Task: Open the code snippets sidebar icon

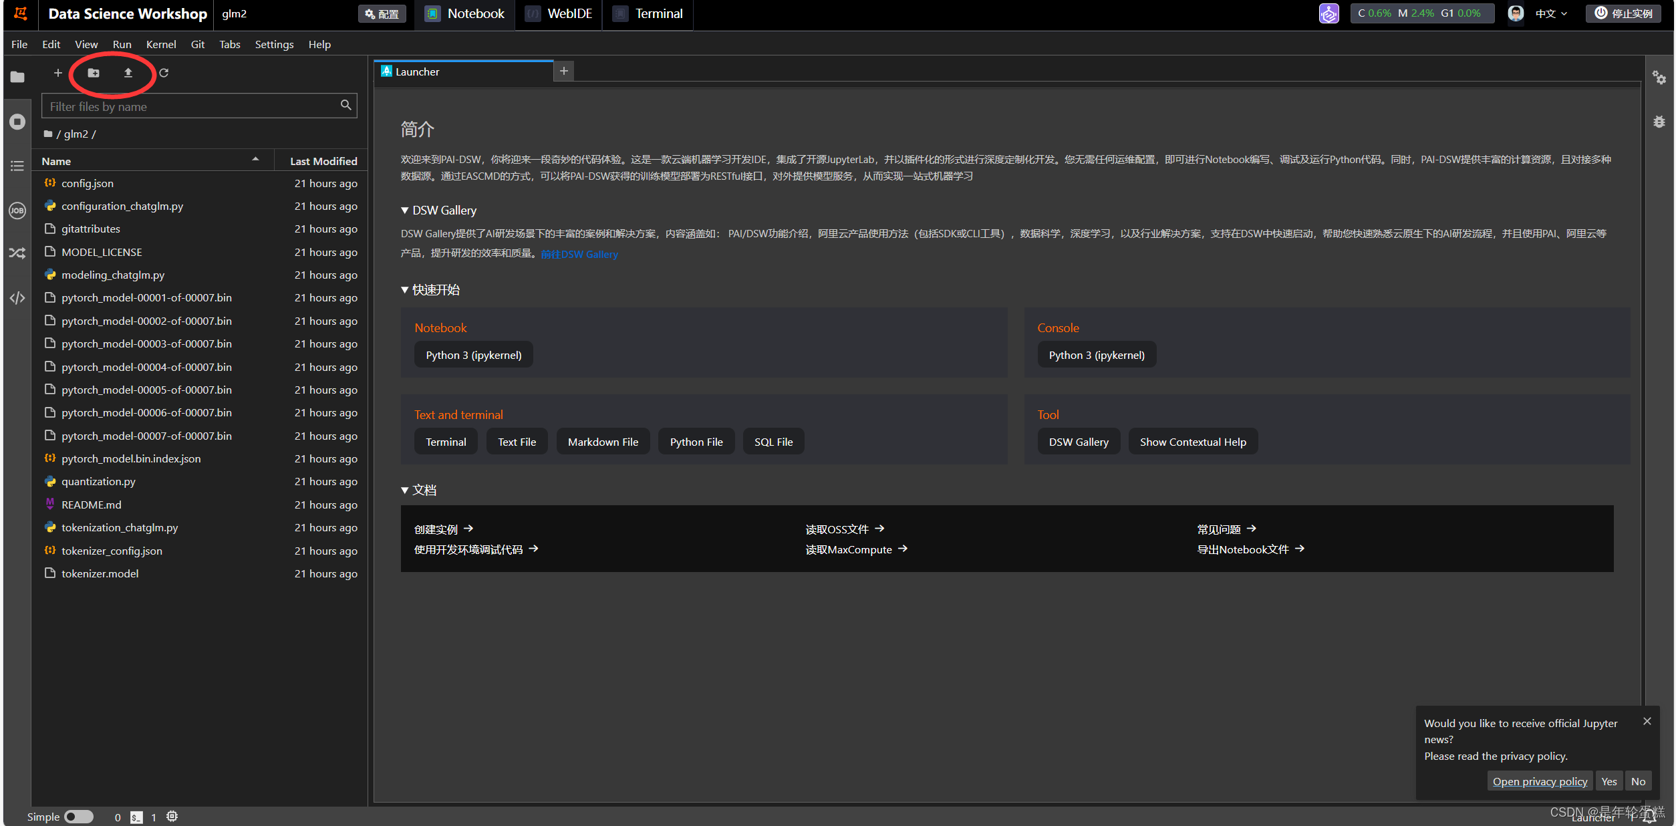Action: tap(17, 297)
